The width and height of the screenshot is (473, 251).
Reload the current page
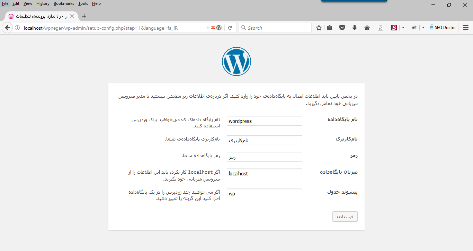click(230, 28)
